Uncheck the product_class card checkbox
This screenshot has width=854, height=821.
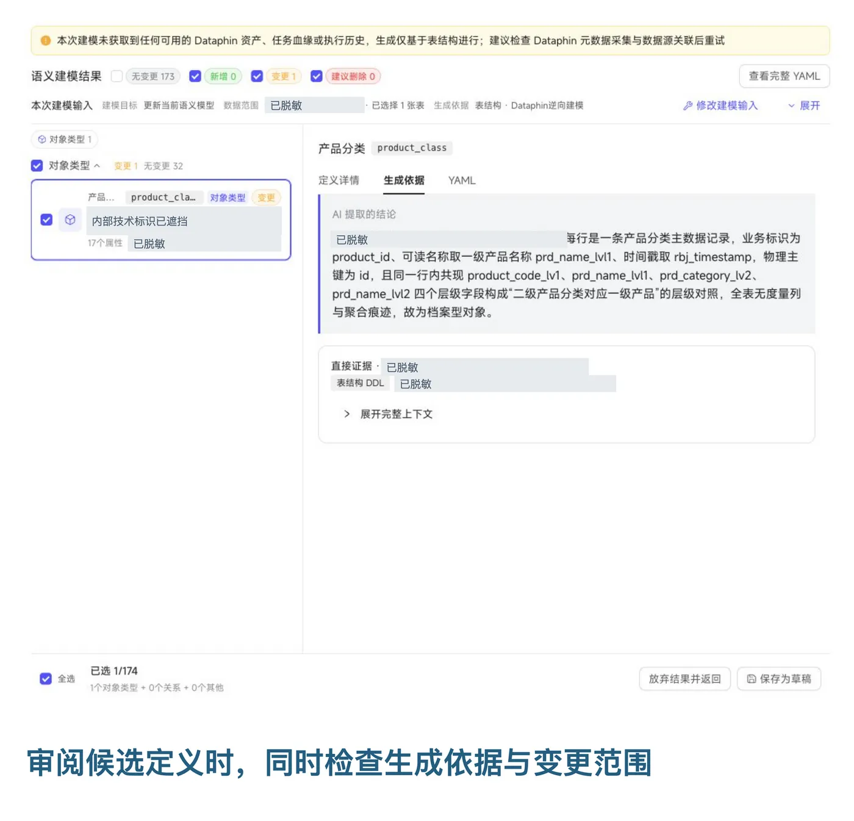[x=46, y=220]
